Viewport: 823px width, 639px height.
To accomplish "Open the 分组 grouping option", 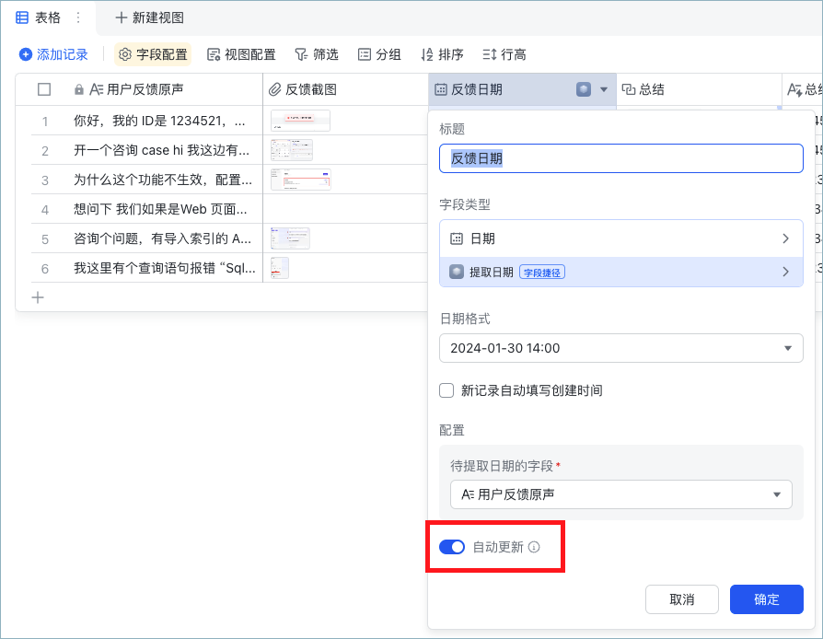I will coord(379,54).
